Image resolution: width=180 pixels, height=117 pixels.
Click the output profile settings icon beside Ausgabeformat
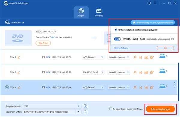coord(85,106)
